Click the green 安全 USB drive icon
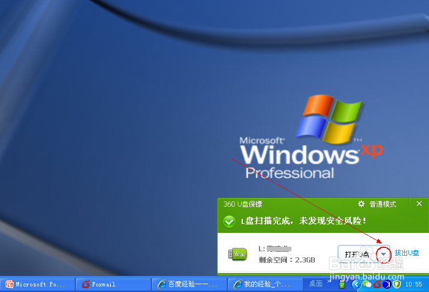 pos(238,254)
